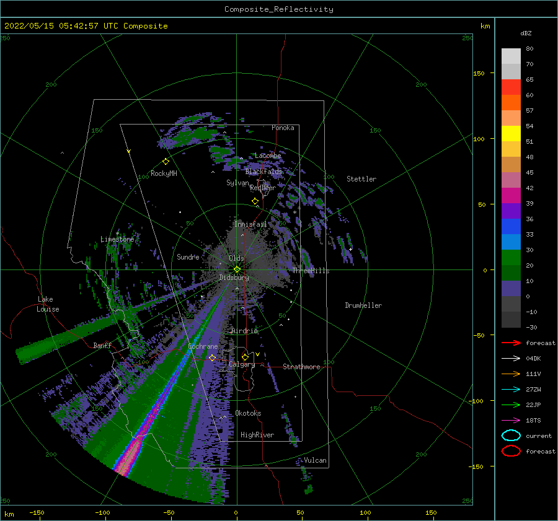Click the green 22JP arrow legend icon

511,405
